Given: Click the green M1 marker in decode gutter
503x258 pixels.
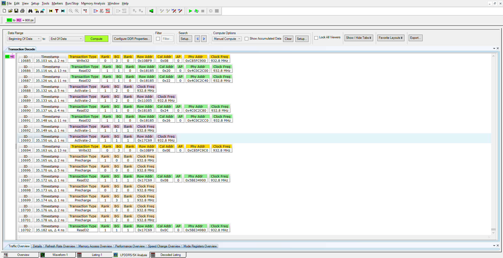Looking at the screenshot, I should (7, 57).
